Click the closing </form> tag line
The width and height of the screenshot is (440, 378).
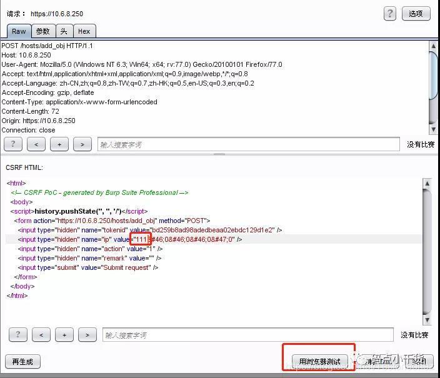pos(26,277)
